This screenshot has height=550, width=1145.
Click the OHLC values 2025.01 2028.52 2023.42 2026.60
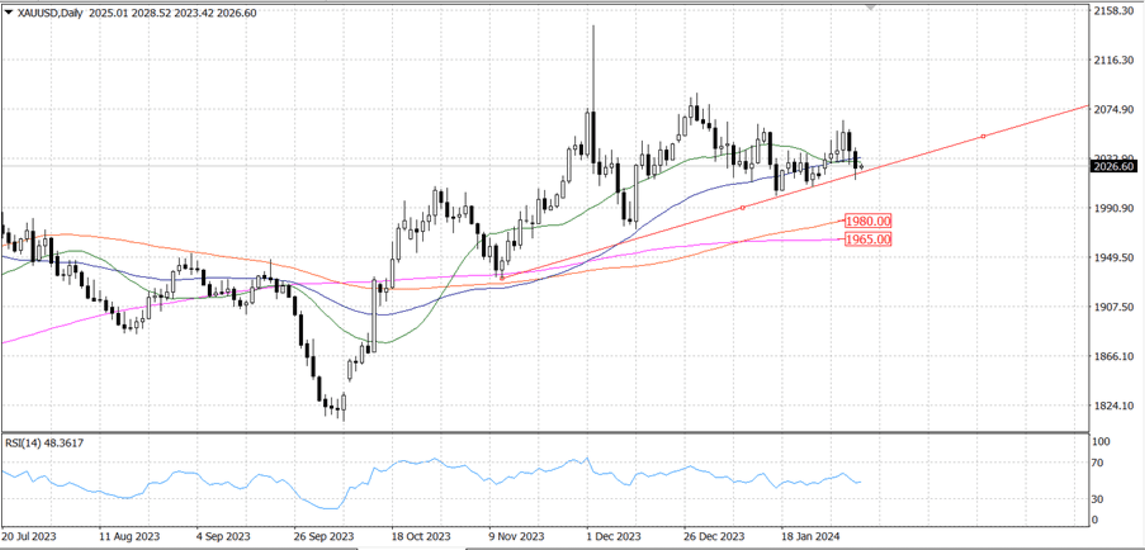(x=173, y=13)
